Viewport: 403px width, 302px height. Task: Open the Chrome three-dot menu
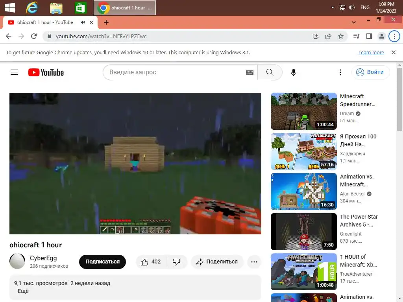pos(394,36)
